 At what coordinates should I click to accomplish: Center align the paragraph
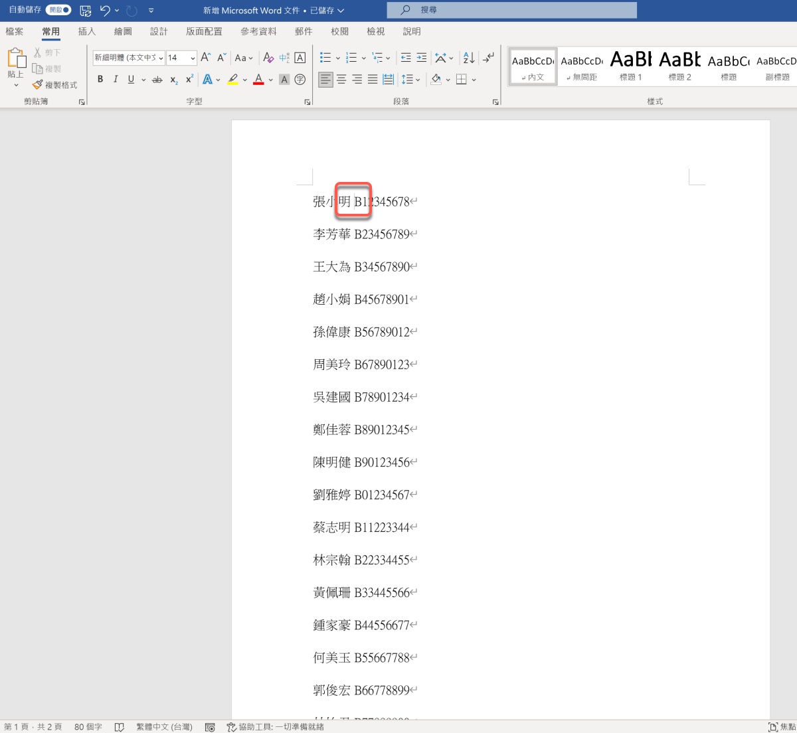pos(341,80)
